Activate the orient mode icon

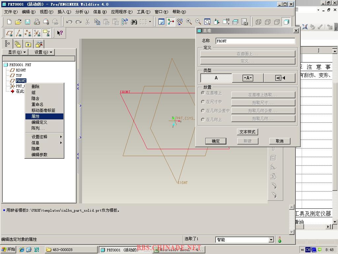click(180, 22)
